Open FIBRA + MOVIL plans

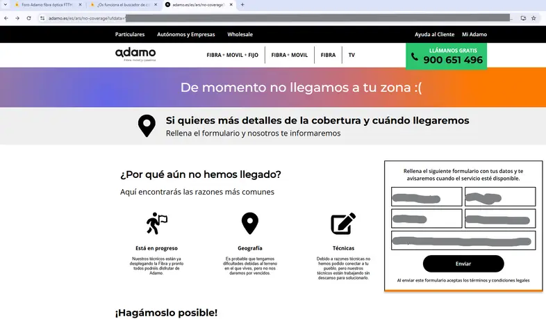(x=290, y=55)
